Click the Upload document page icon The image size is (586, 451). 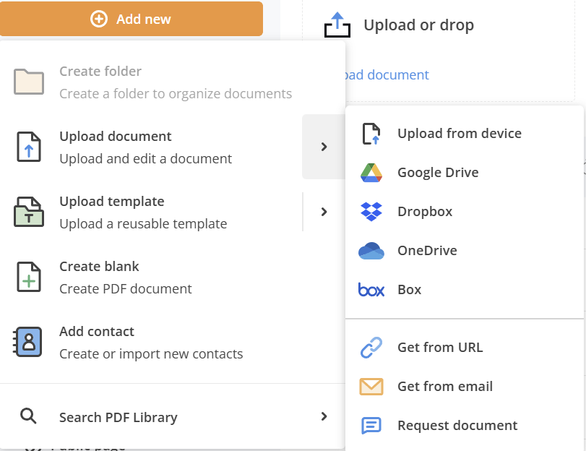(29, 147)
